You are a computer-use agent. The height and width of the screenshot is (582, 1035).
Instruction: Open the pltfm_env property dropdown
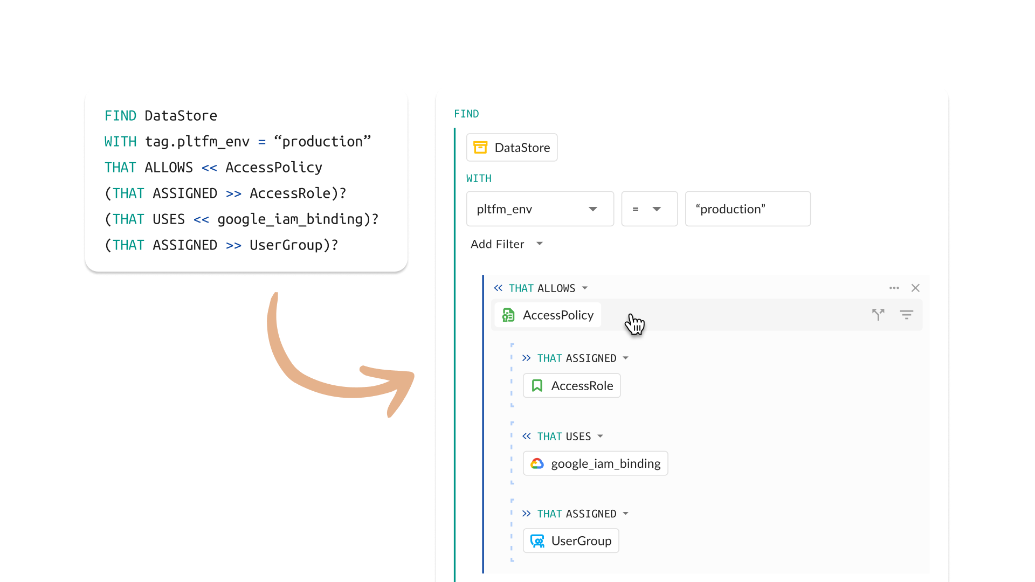(540, 209)
